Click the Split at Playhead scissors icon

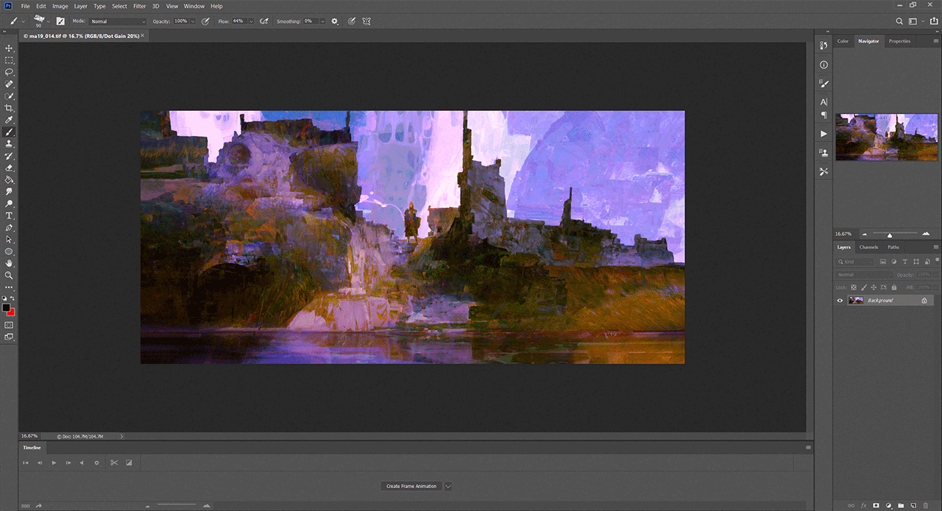113,462
